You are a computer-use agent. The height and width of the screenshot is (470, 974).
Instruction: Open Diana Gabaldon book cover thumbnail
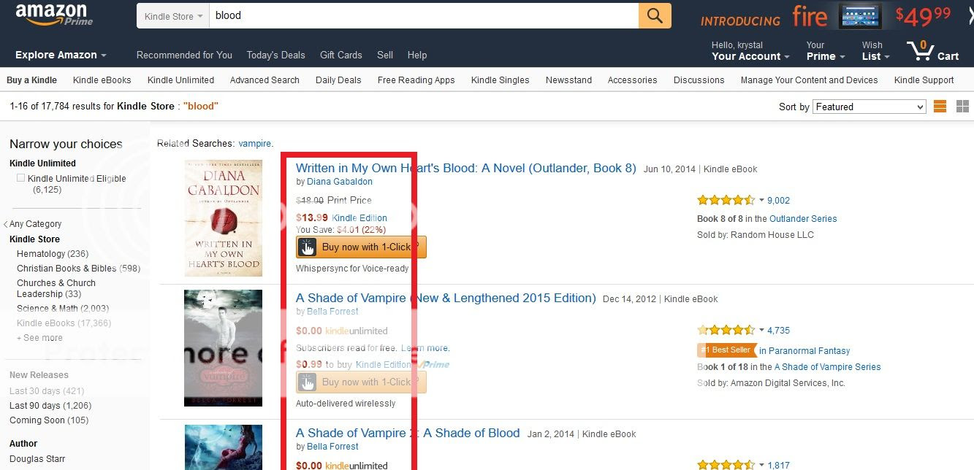(223, 218)
